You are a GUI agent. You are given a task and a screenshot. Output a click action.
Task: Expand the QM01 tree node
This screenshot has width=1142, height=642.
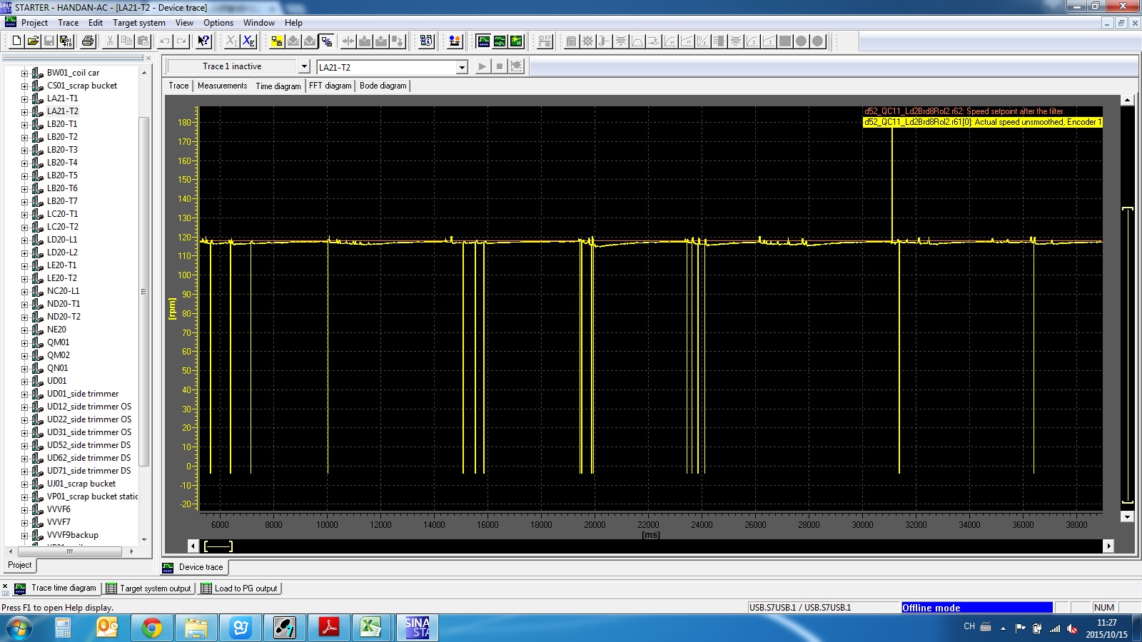[24, 343]
